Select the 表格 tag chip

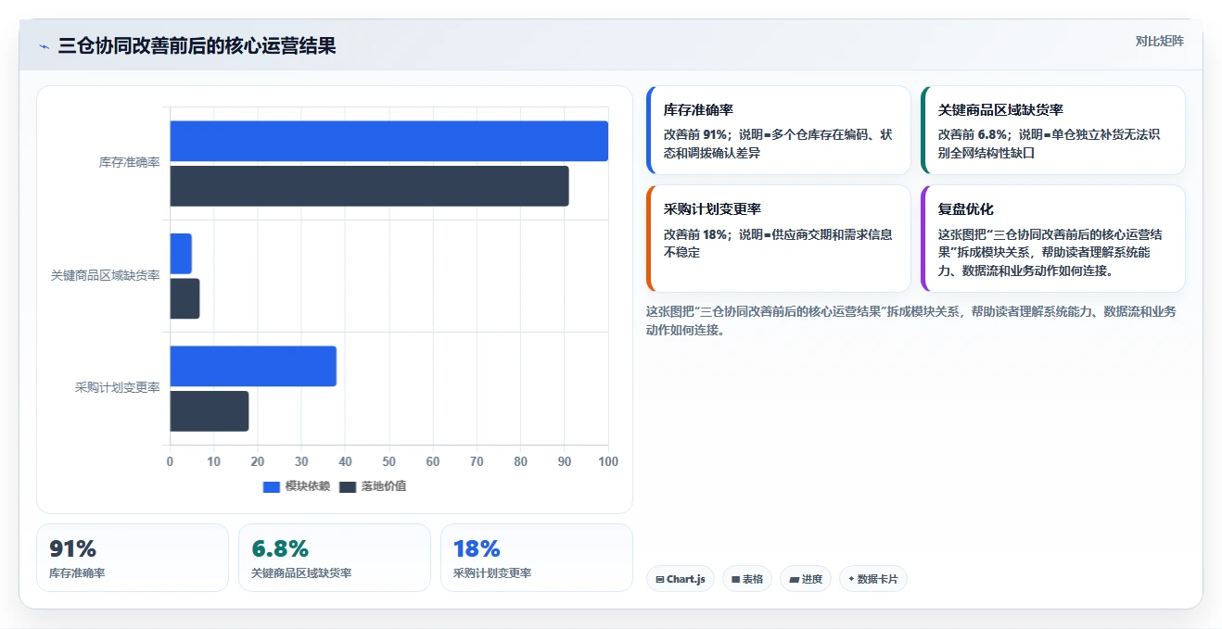(x=747, y=579)
